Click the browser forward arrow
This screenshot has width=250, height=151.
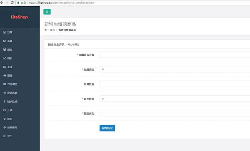pos(7,2)
